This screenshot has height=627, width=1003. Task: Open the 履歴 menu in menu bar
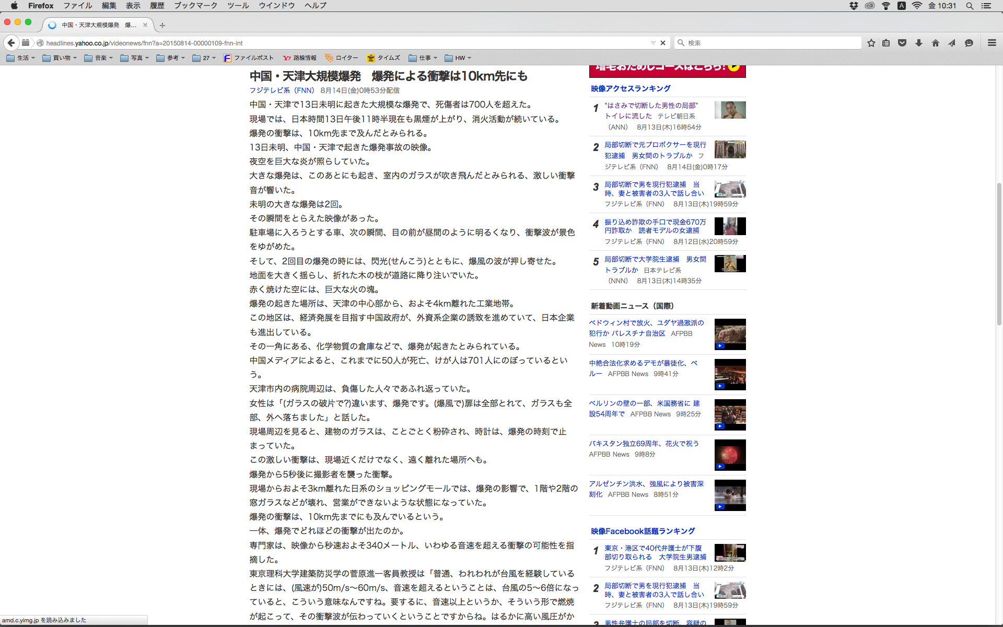click(157, 6)
